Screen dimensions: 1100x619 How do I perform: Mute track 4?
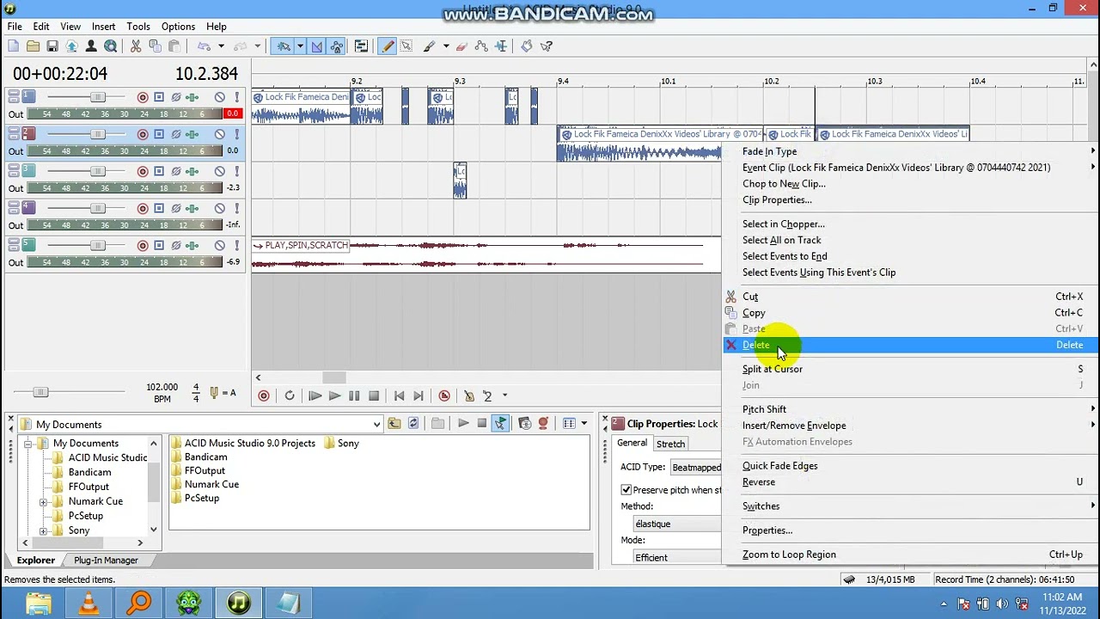point(220,209)
